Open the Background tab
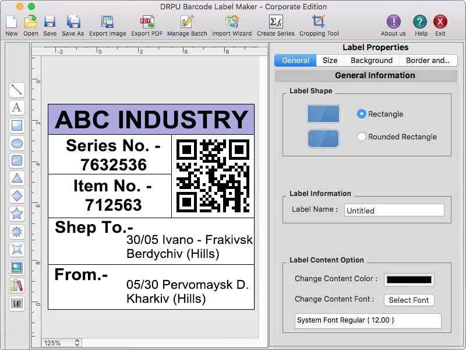This screenshot has height=350, width=466. (x=371, y=60)
